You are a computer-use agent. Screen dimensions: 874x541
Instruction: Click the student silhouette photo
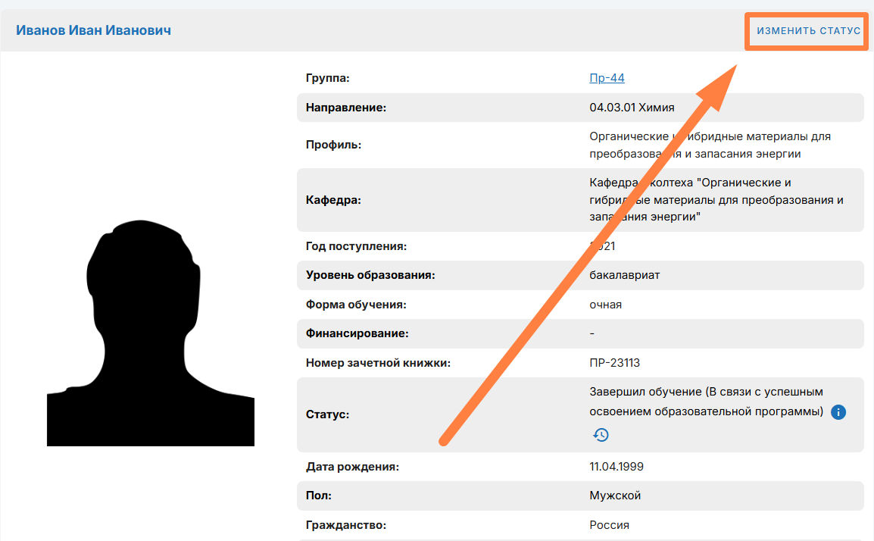click(150, 332)
